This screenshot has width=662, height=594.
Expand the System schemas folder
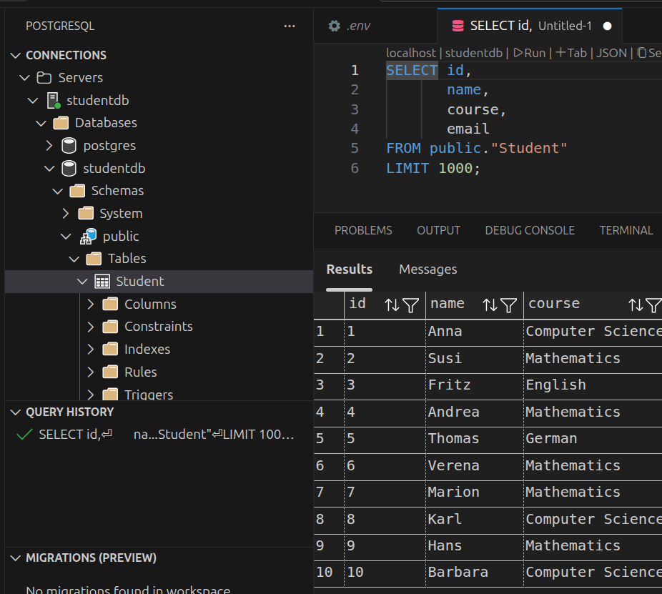tap(66, 214)
